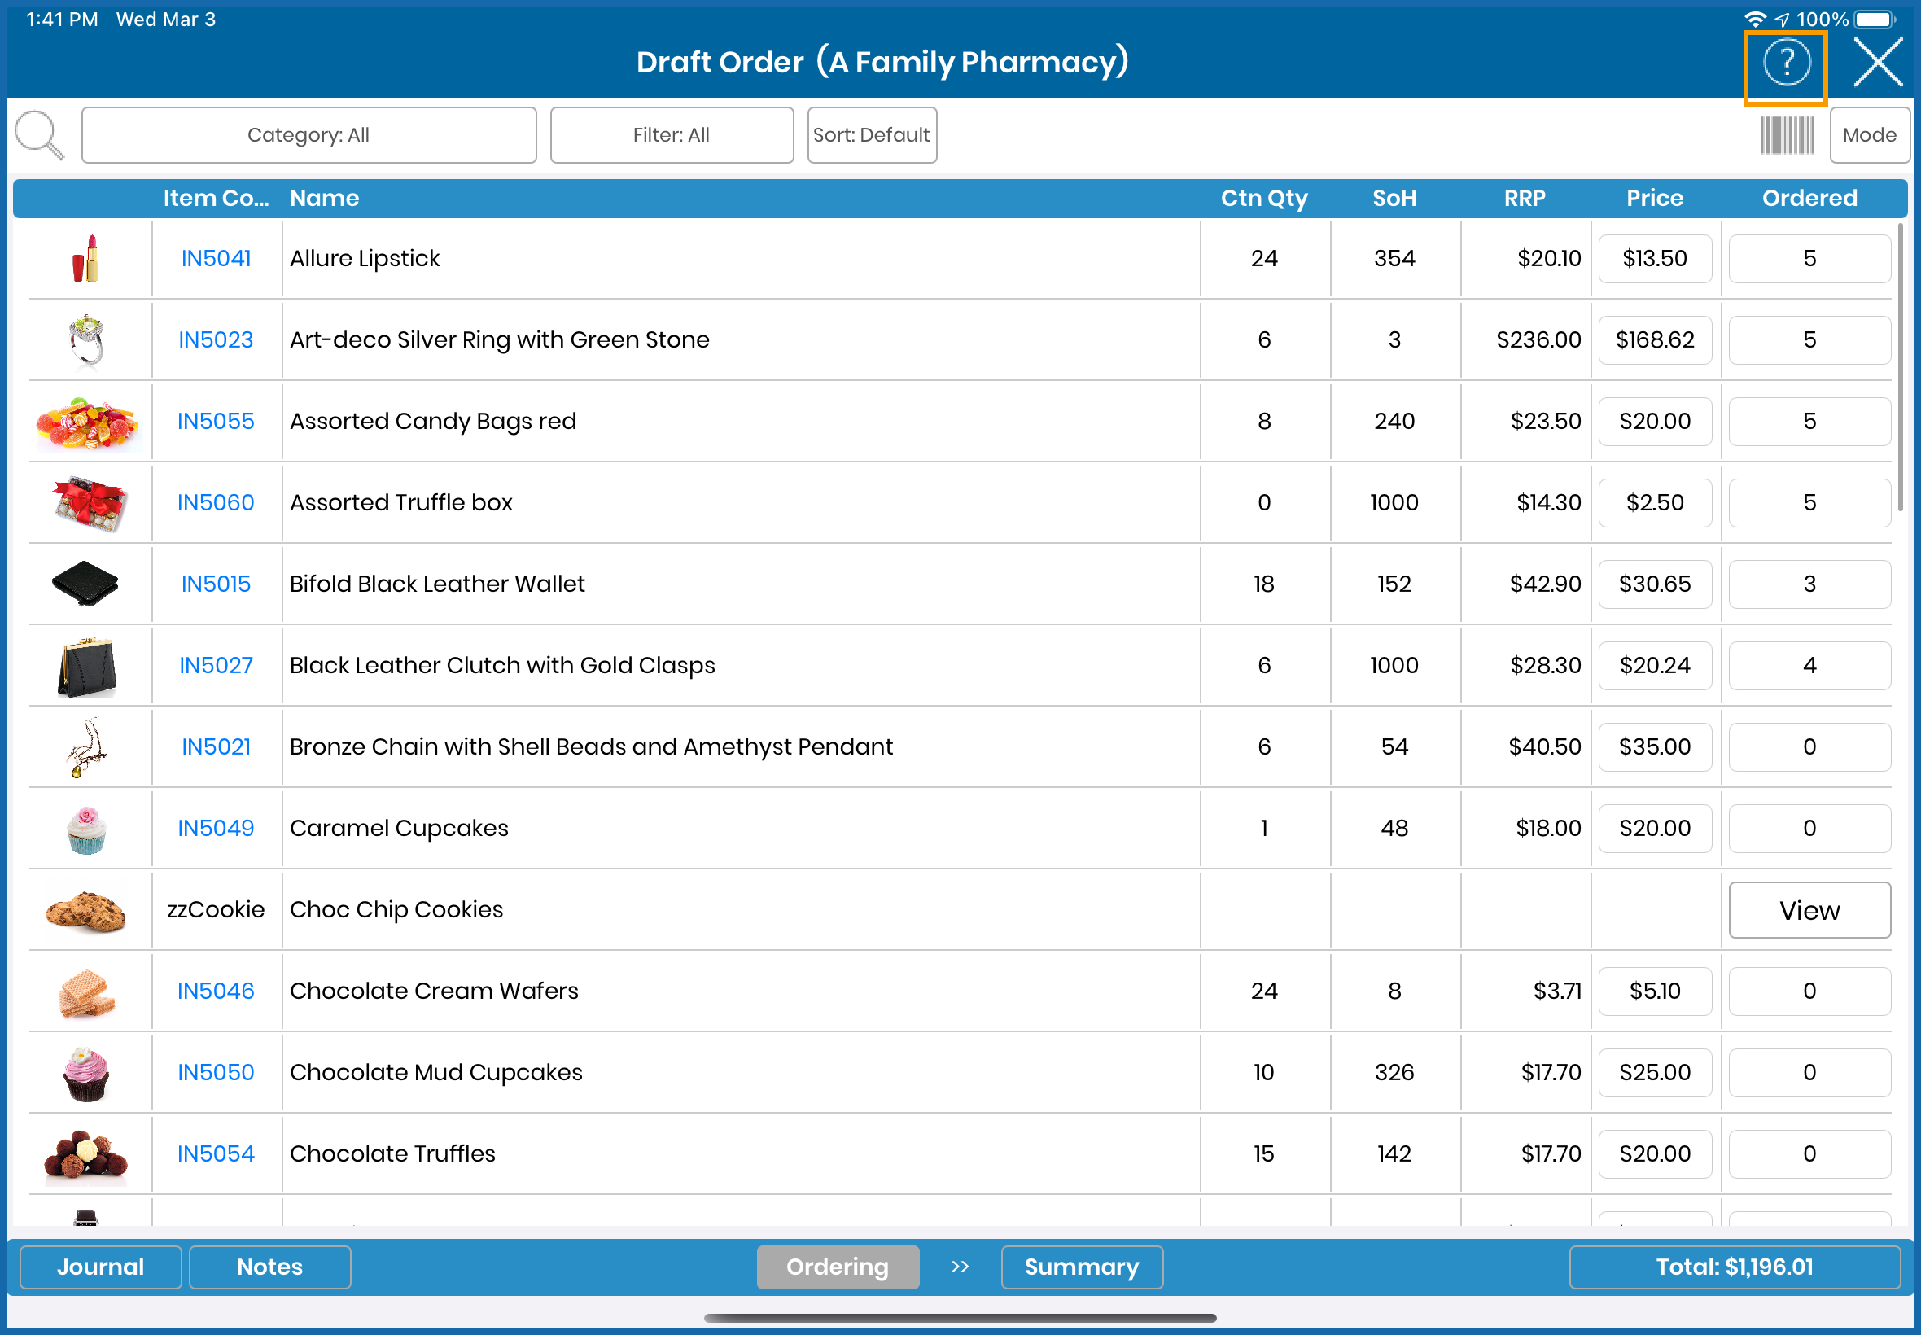Close the draft order with X
The width and height of the screenshot is (1921, 1335).
tap(1878, 63)
